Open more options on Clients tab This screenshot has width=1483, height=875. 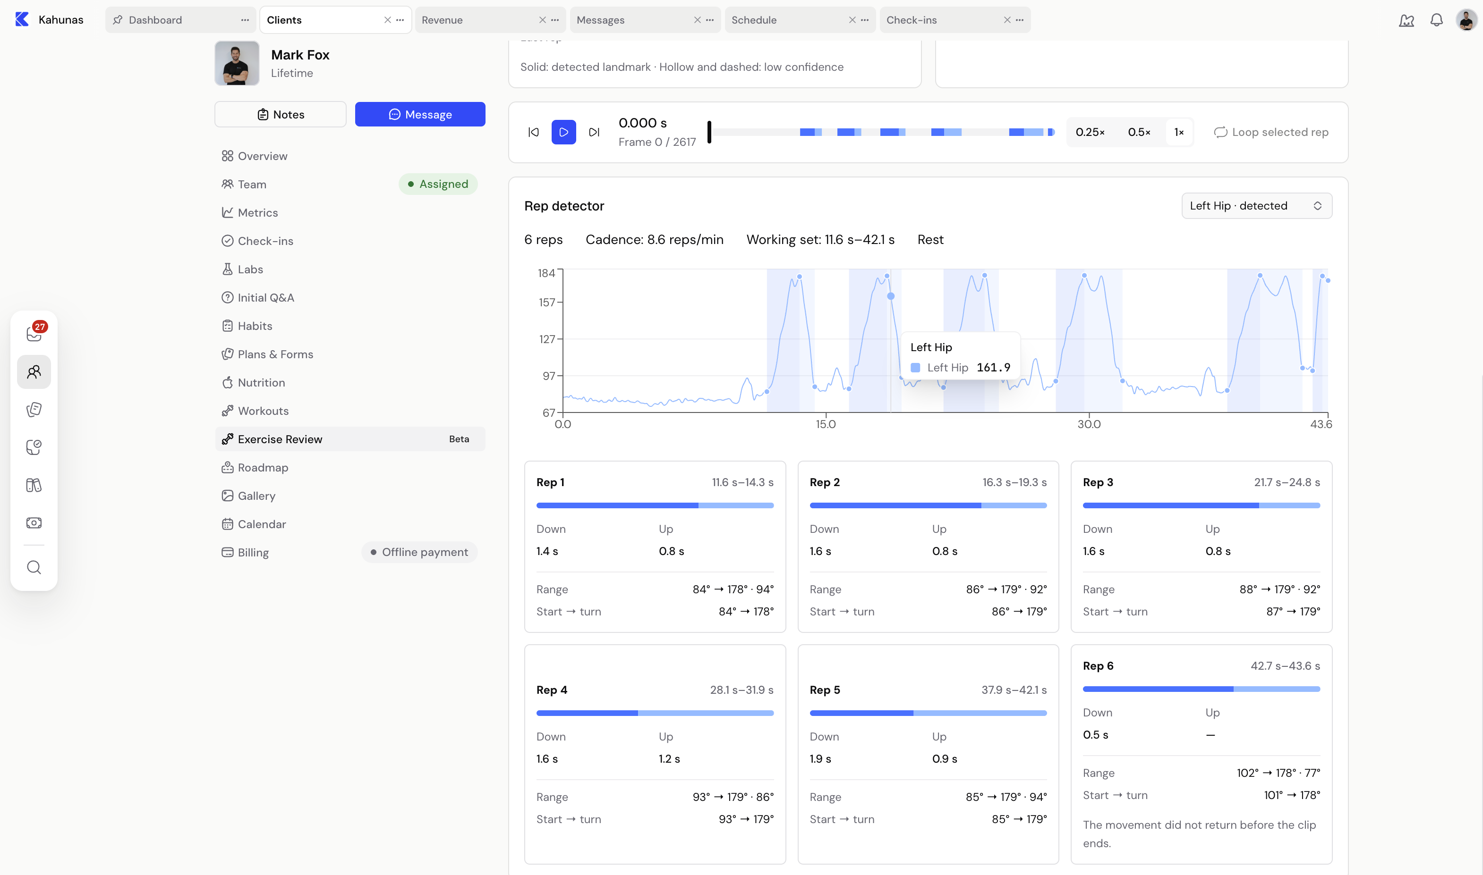[400, 20]
